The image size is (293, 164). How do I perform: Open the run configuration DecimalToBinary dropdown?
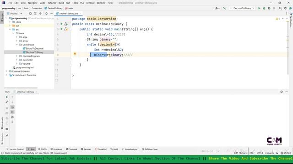[242, 8]
